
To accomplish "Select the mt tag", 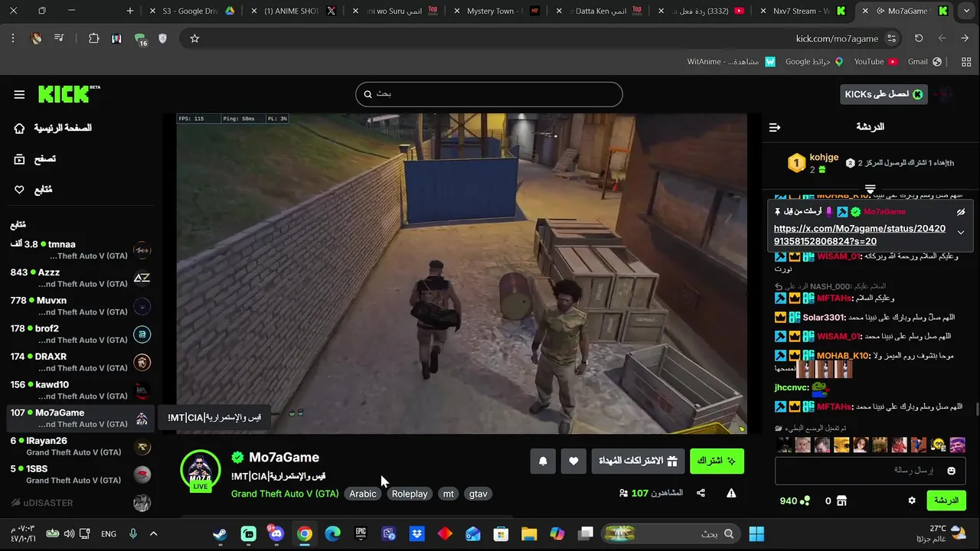I will [x=449, y=494].
